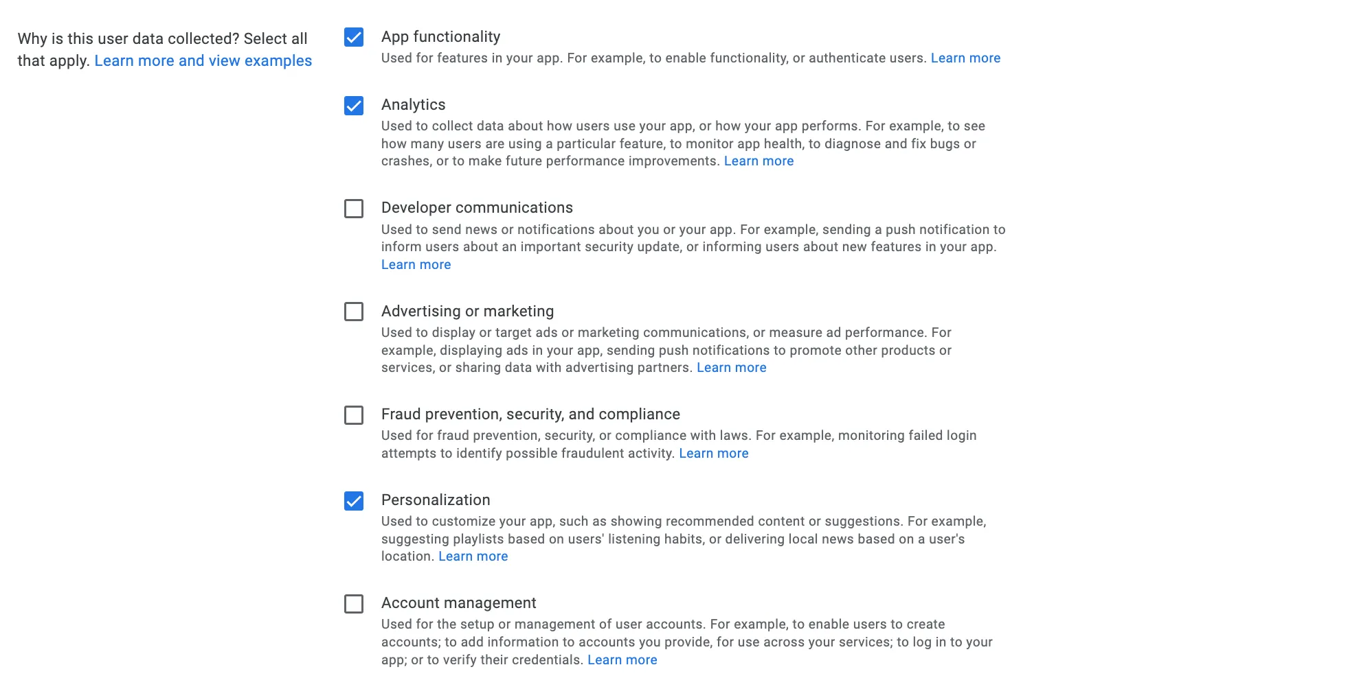Click the Developer communications option title

tap(477, 208)
